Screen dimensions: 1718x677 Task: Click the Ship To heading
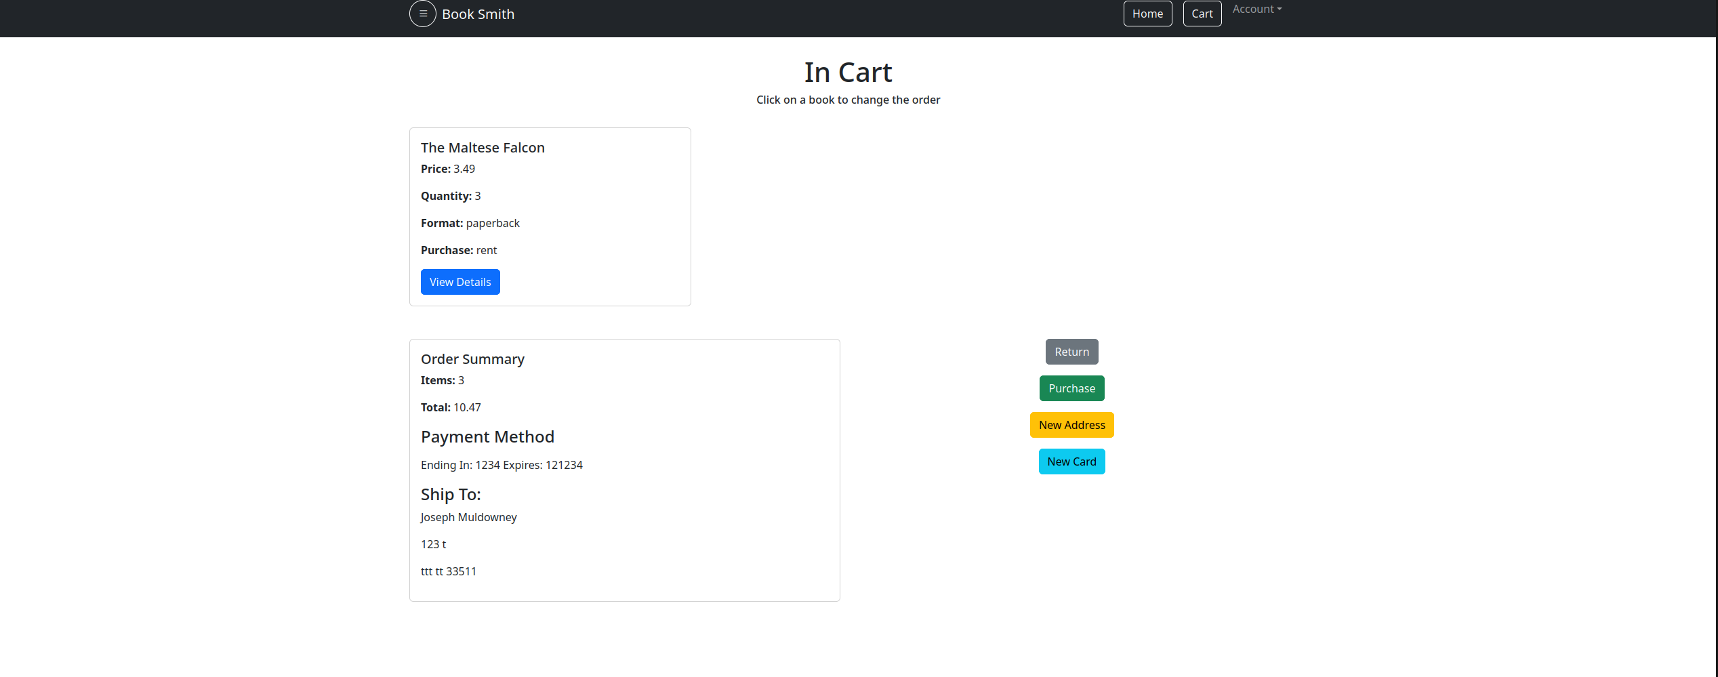(x=450, y=495)
